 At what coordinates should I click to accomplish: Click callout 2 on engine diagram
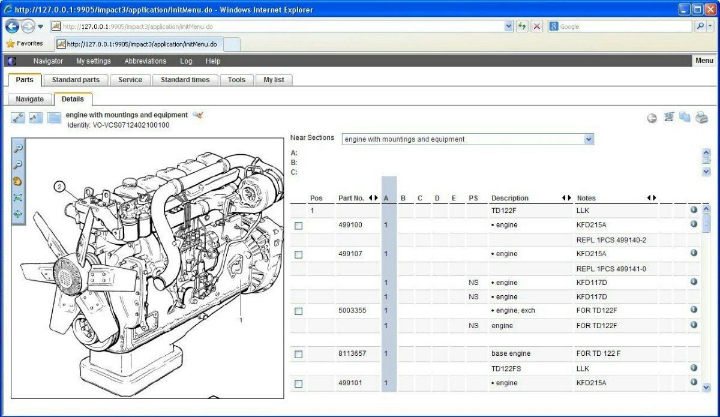pos(59,187)
